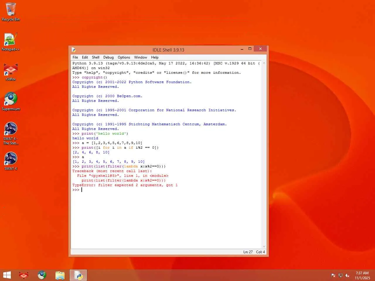This screenshot has height=281, width=375.
Task: Click the shell scrollbar up arrow
Action: pyautogui.click(x=264, y=63)
